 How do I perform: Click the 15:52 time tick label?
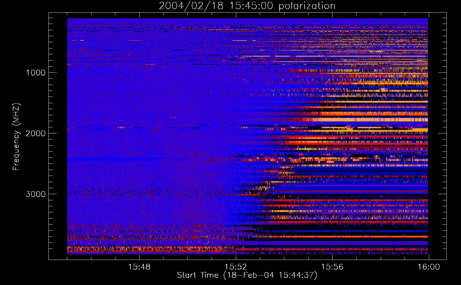(x=236, y=267)
